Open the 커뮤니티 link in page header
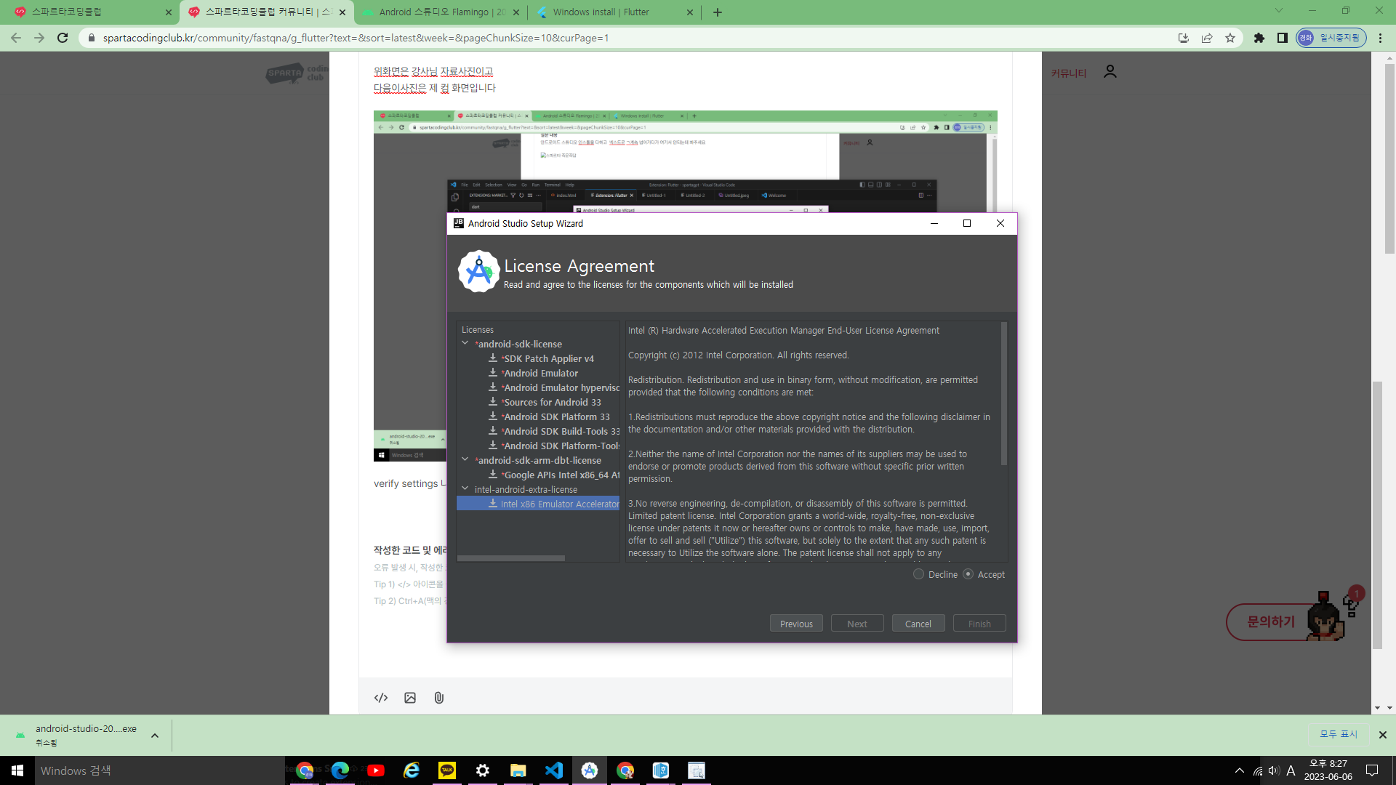 (x=1068, y=73)
